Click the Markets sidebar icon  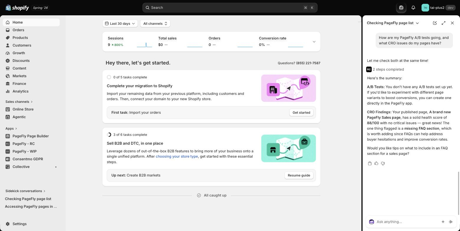[x=8, y=76]
